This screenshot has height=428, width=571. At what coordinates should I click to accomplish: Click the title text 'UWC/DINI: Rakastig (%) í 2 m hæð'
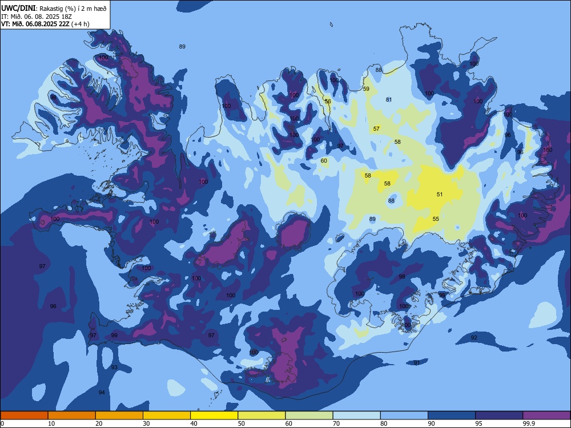pyautogui.click(x=54, y=9)
